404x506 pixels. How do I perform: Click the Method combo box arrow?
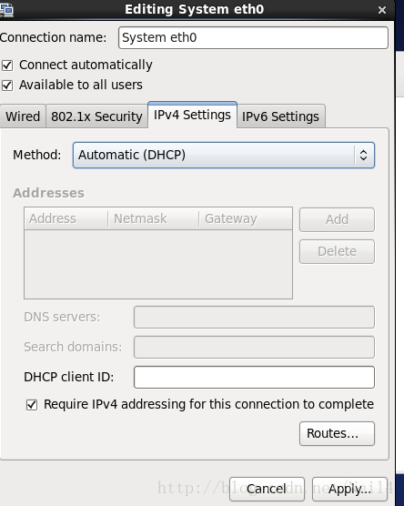click(363, 156)
